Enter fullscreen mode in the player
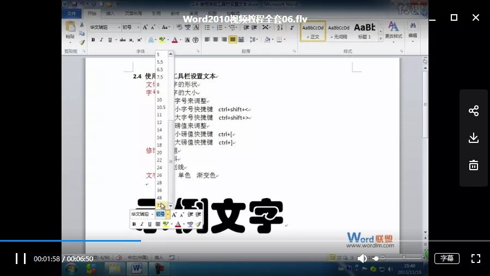 click(475, 259)
